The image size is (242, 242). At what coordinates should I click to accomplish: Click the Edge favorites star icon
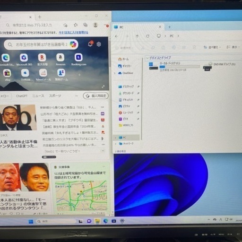pos(65,25)
